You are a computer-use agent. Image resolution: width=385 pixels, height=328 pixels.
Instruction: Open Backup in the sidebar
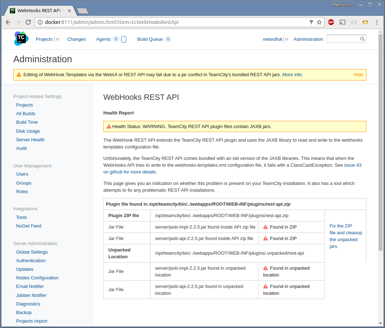click(x=24, y=313)
